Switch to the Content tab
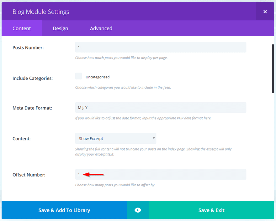 click(22, 28)
